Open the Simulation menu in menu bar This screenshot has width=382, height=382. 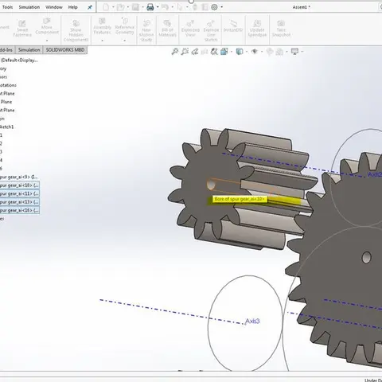click(29, 7)
